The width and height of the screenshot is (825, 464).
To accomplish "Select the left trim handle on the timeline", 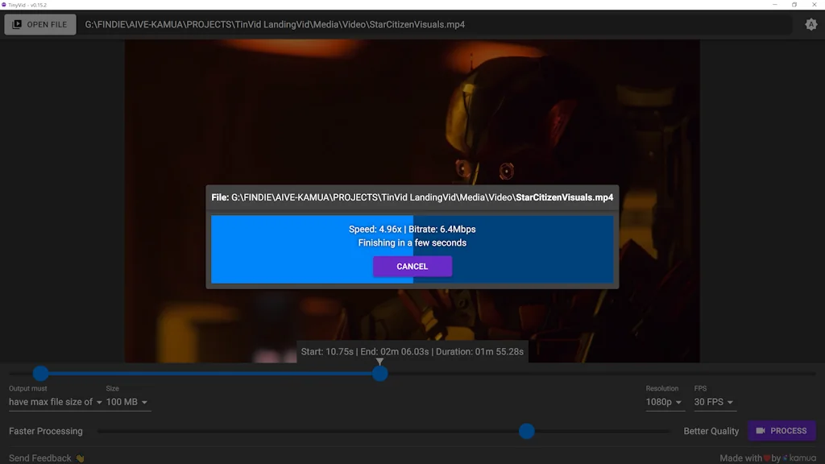I will pyautogui.click(x=40, y=373).
